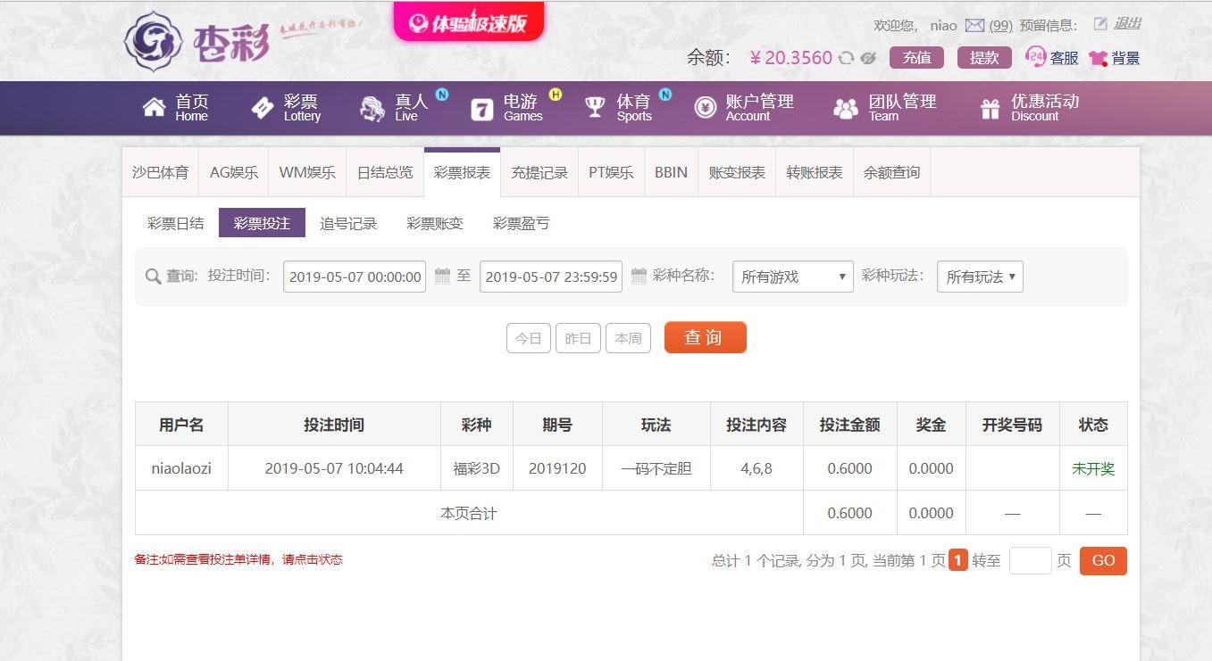Viewport: 1212px width, 661px height.
Task: Click the Discount gift box icon
Action: point(990,109)
